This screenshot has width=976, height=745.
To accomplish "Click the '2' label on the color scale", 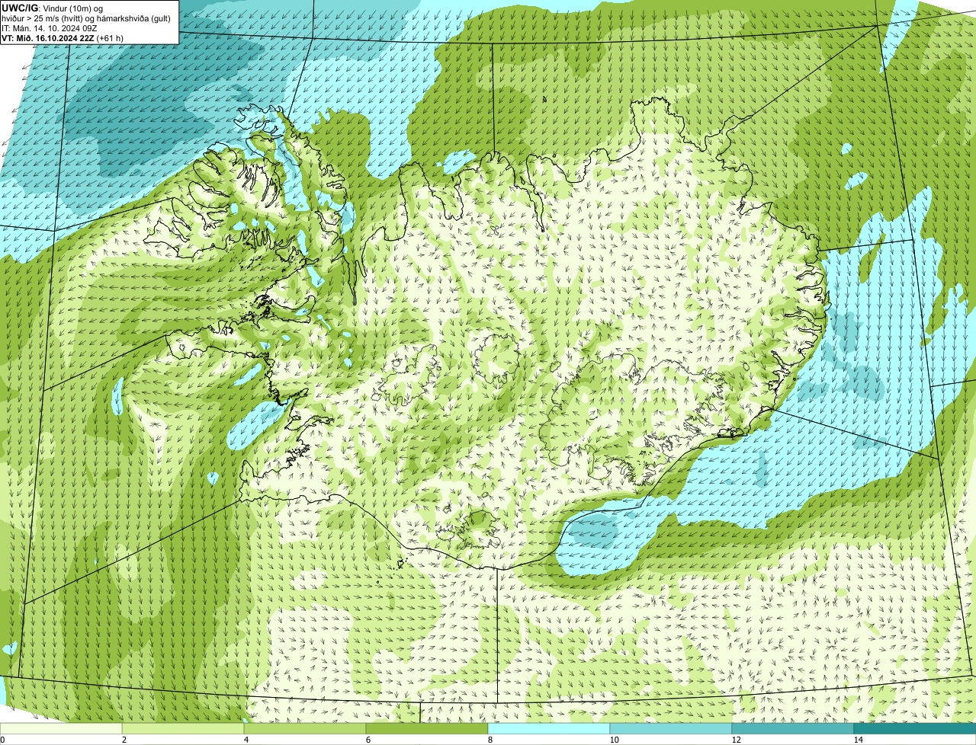I will (x=124, y=740).
